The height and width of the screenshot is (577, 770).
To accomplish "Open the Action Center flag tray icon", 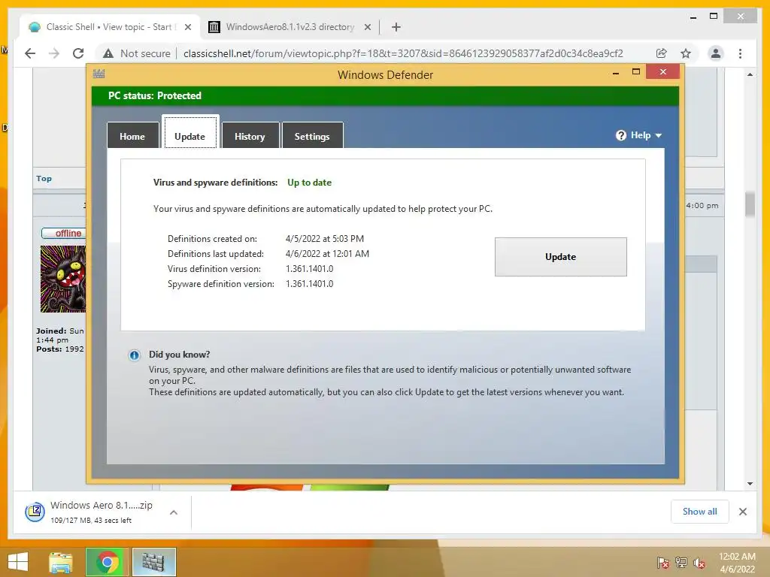I will [662, 563].
